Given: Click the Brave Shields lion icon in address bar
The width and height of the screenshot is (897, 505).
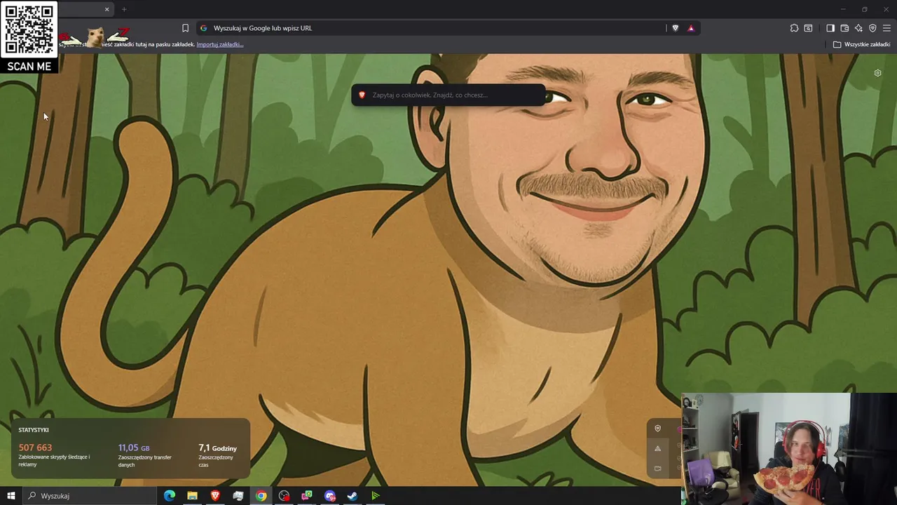Looking at the screenshot, I should [675, 28].
